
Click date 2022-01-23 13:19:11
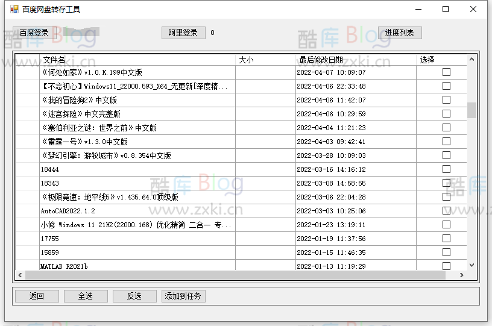click(x=331, y=225)
